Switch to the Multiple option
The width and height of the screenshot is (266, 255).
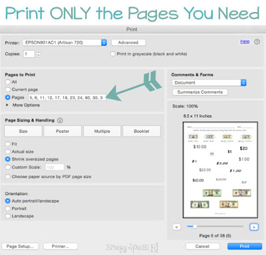point(102,131)
